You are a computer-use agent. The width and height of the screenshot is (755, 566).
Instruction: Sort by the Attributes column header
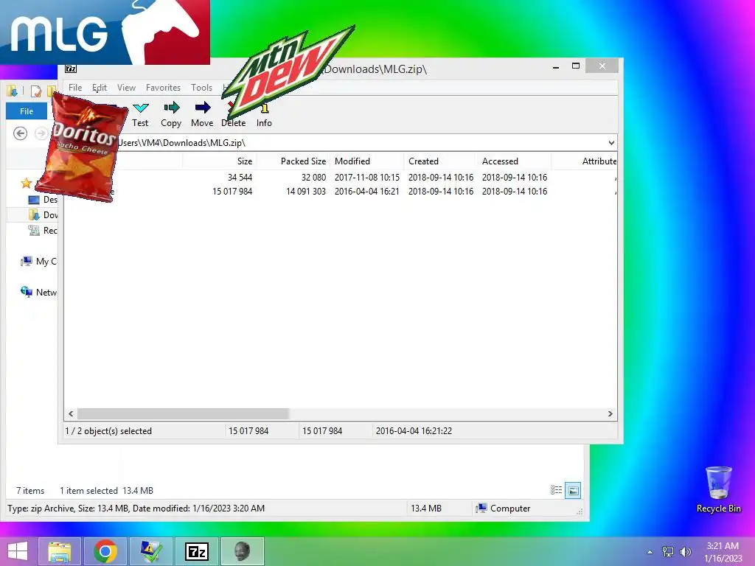tap(585, 161)
